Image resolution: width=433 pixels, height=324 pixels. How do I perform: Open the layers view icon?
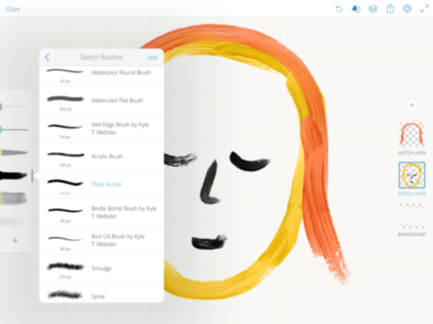[x=373, y=9]
